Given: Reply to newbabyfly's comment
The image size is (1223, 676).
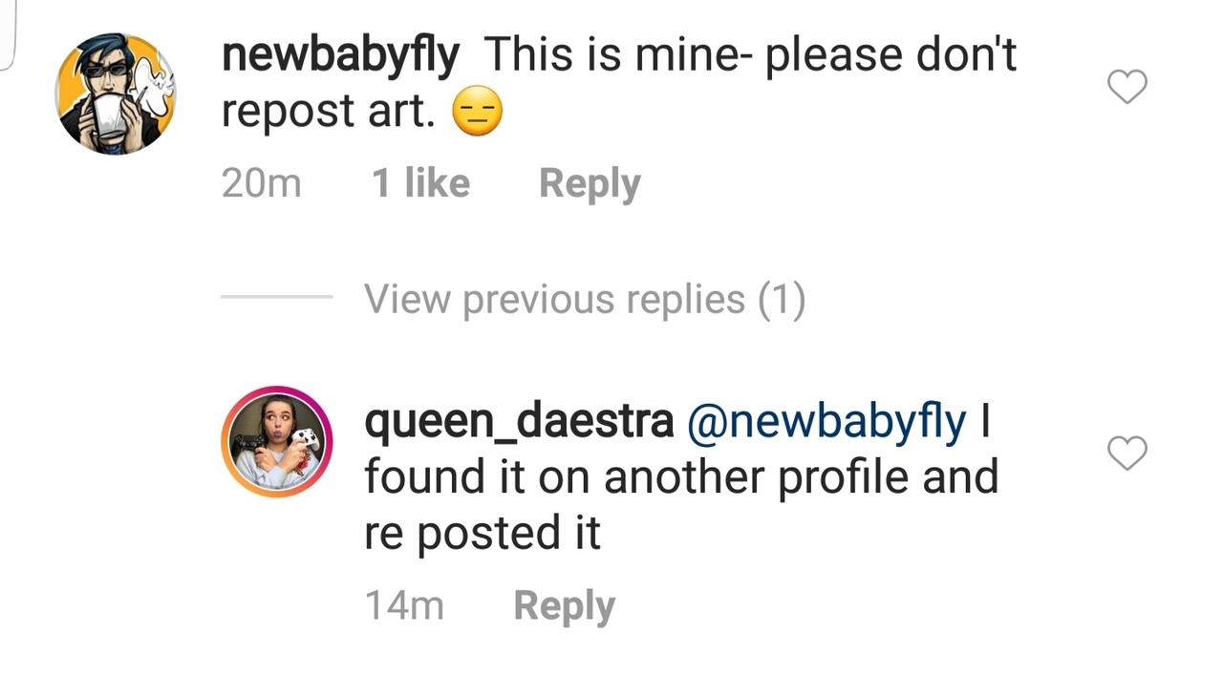Looking at the screenshot, I should tap(589, 183).
